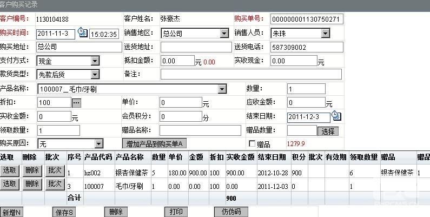
Task: Open the 购买原因 dropdown
Action: click(x=98, y=144)
